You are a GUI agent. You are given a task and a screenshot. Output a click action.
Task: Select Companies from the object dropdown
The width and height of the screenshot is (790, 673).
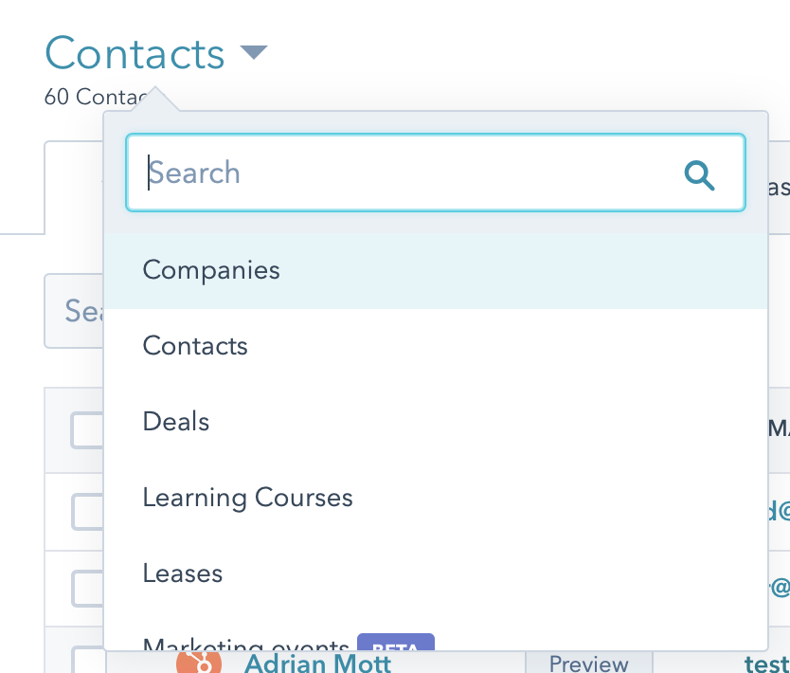[210, 270]
